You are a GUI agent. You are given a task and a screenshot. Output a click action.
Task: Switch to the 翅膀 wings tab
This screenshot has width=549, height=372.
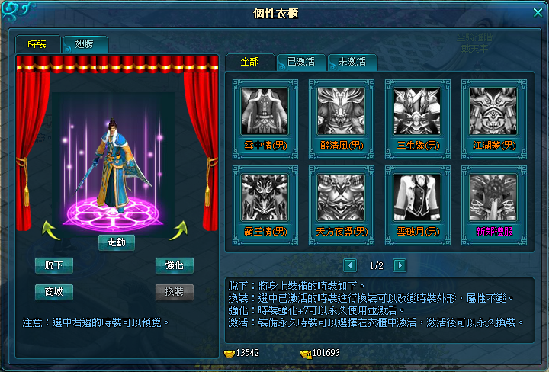[85, 44]
